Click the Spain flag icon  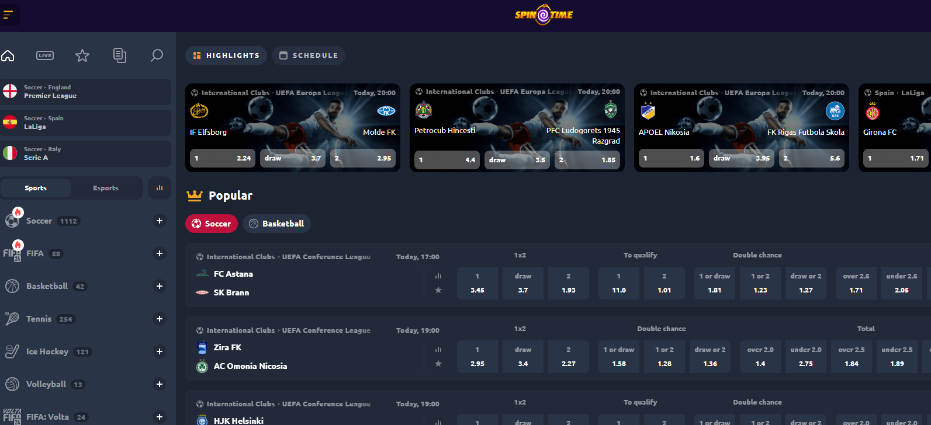pyautogui.click(x=10, y=123)
